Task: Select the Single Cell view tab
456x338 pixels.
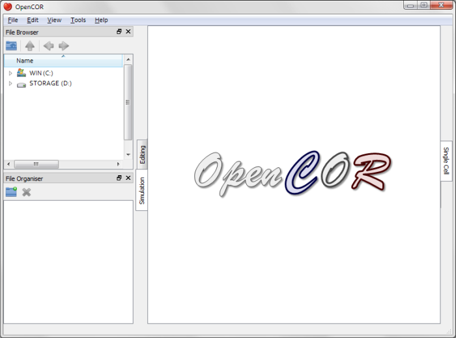Action: (446, 161)
